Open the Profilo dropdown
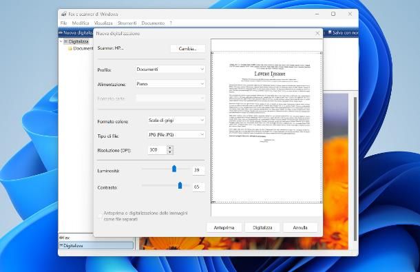 [170, 69]
